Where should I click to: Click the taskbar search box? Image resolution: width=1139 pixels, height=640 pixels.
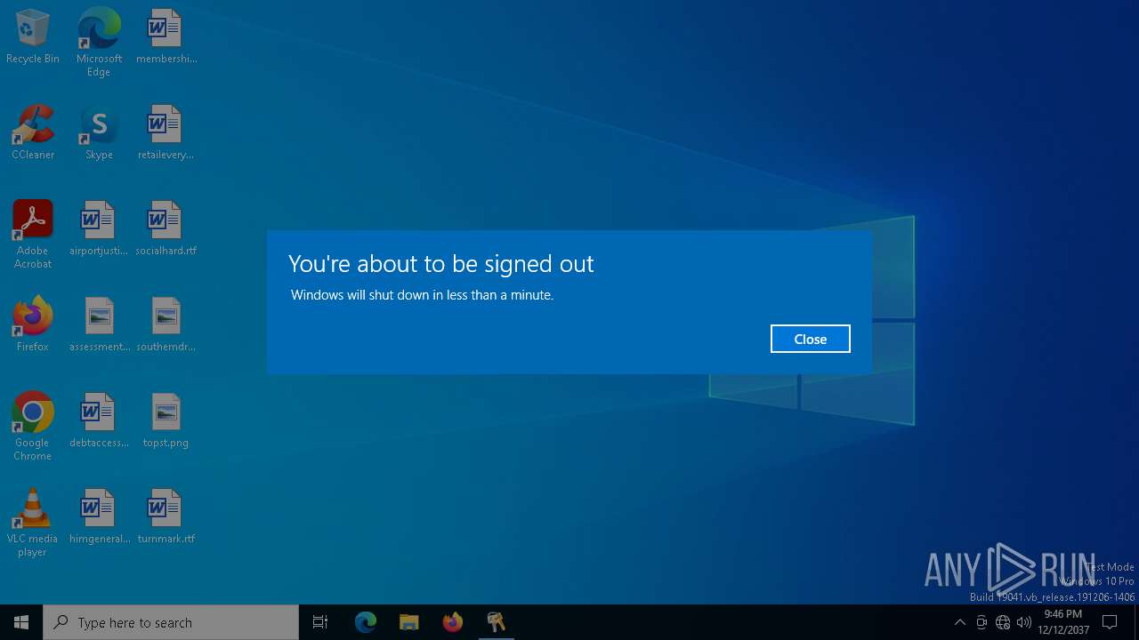pyautogui.click(x=171, y=622)
